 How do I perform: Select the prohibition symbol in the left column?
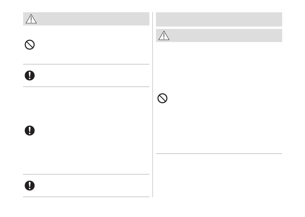click(30, 45)
